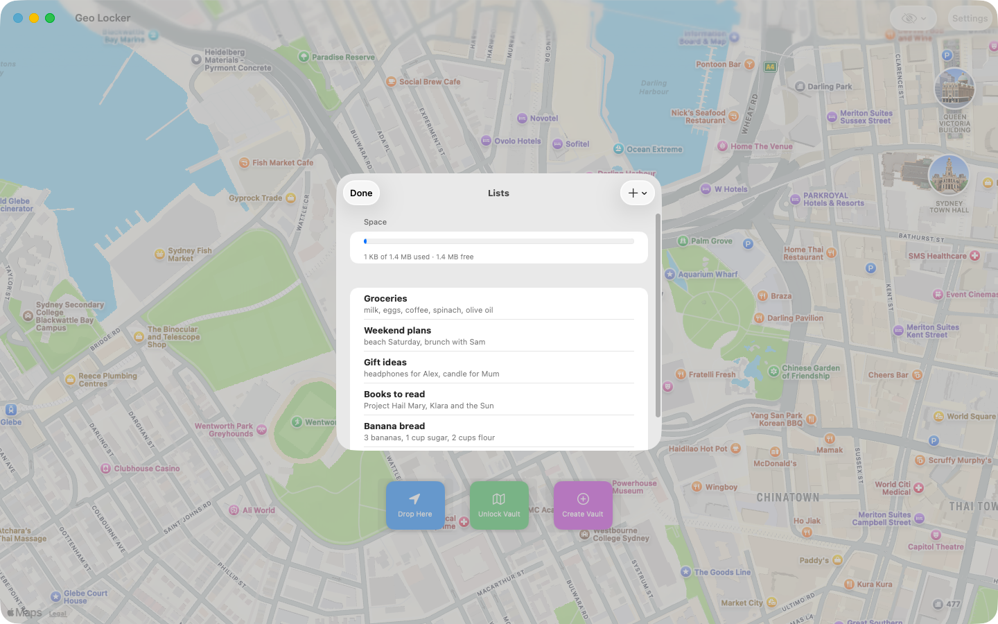Open the Sydney Town Hall landmark thumbnail
This screenshot has height=624, width=998.
(949, 174)
